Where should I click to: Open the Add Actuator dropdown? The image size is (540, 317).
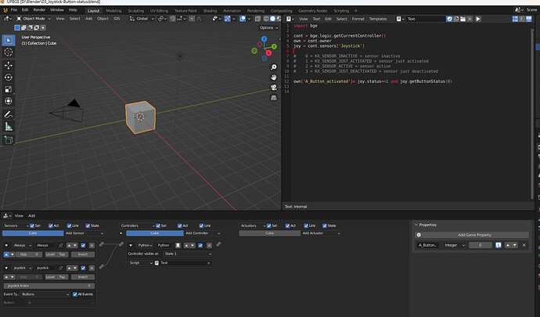[x=321, y=233]
